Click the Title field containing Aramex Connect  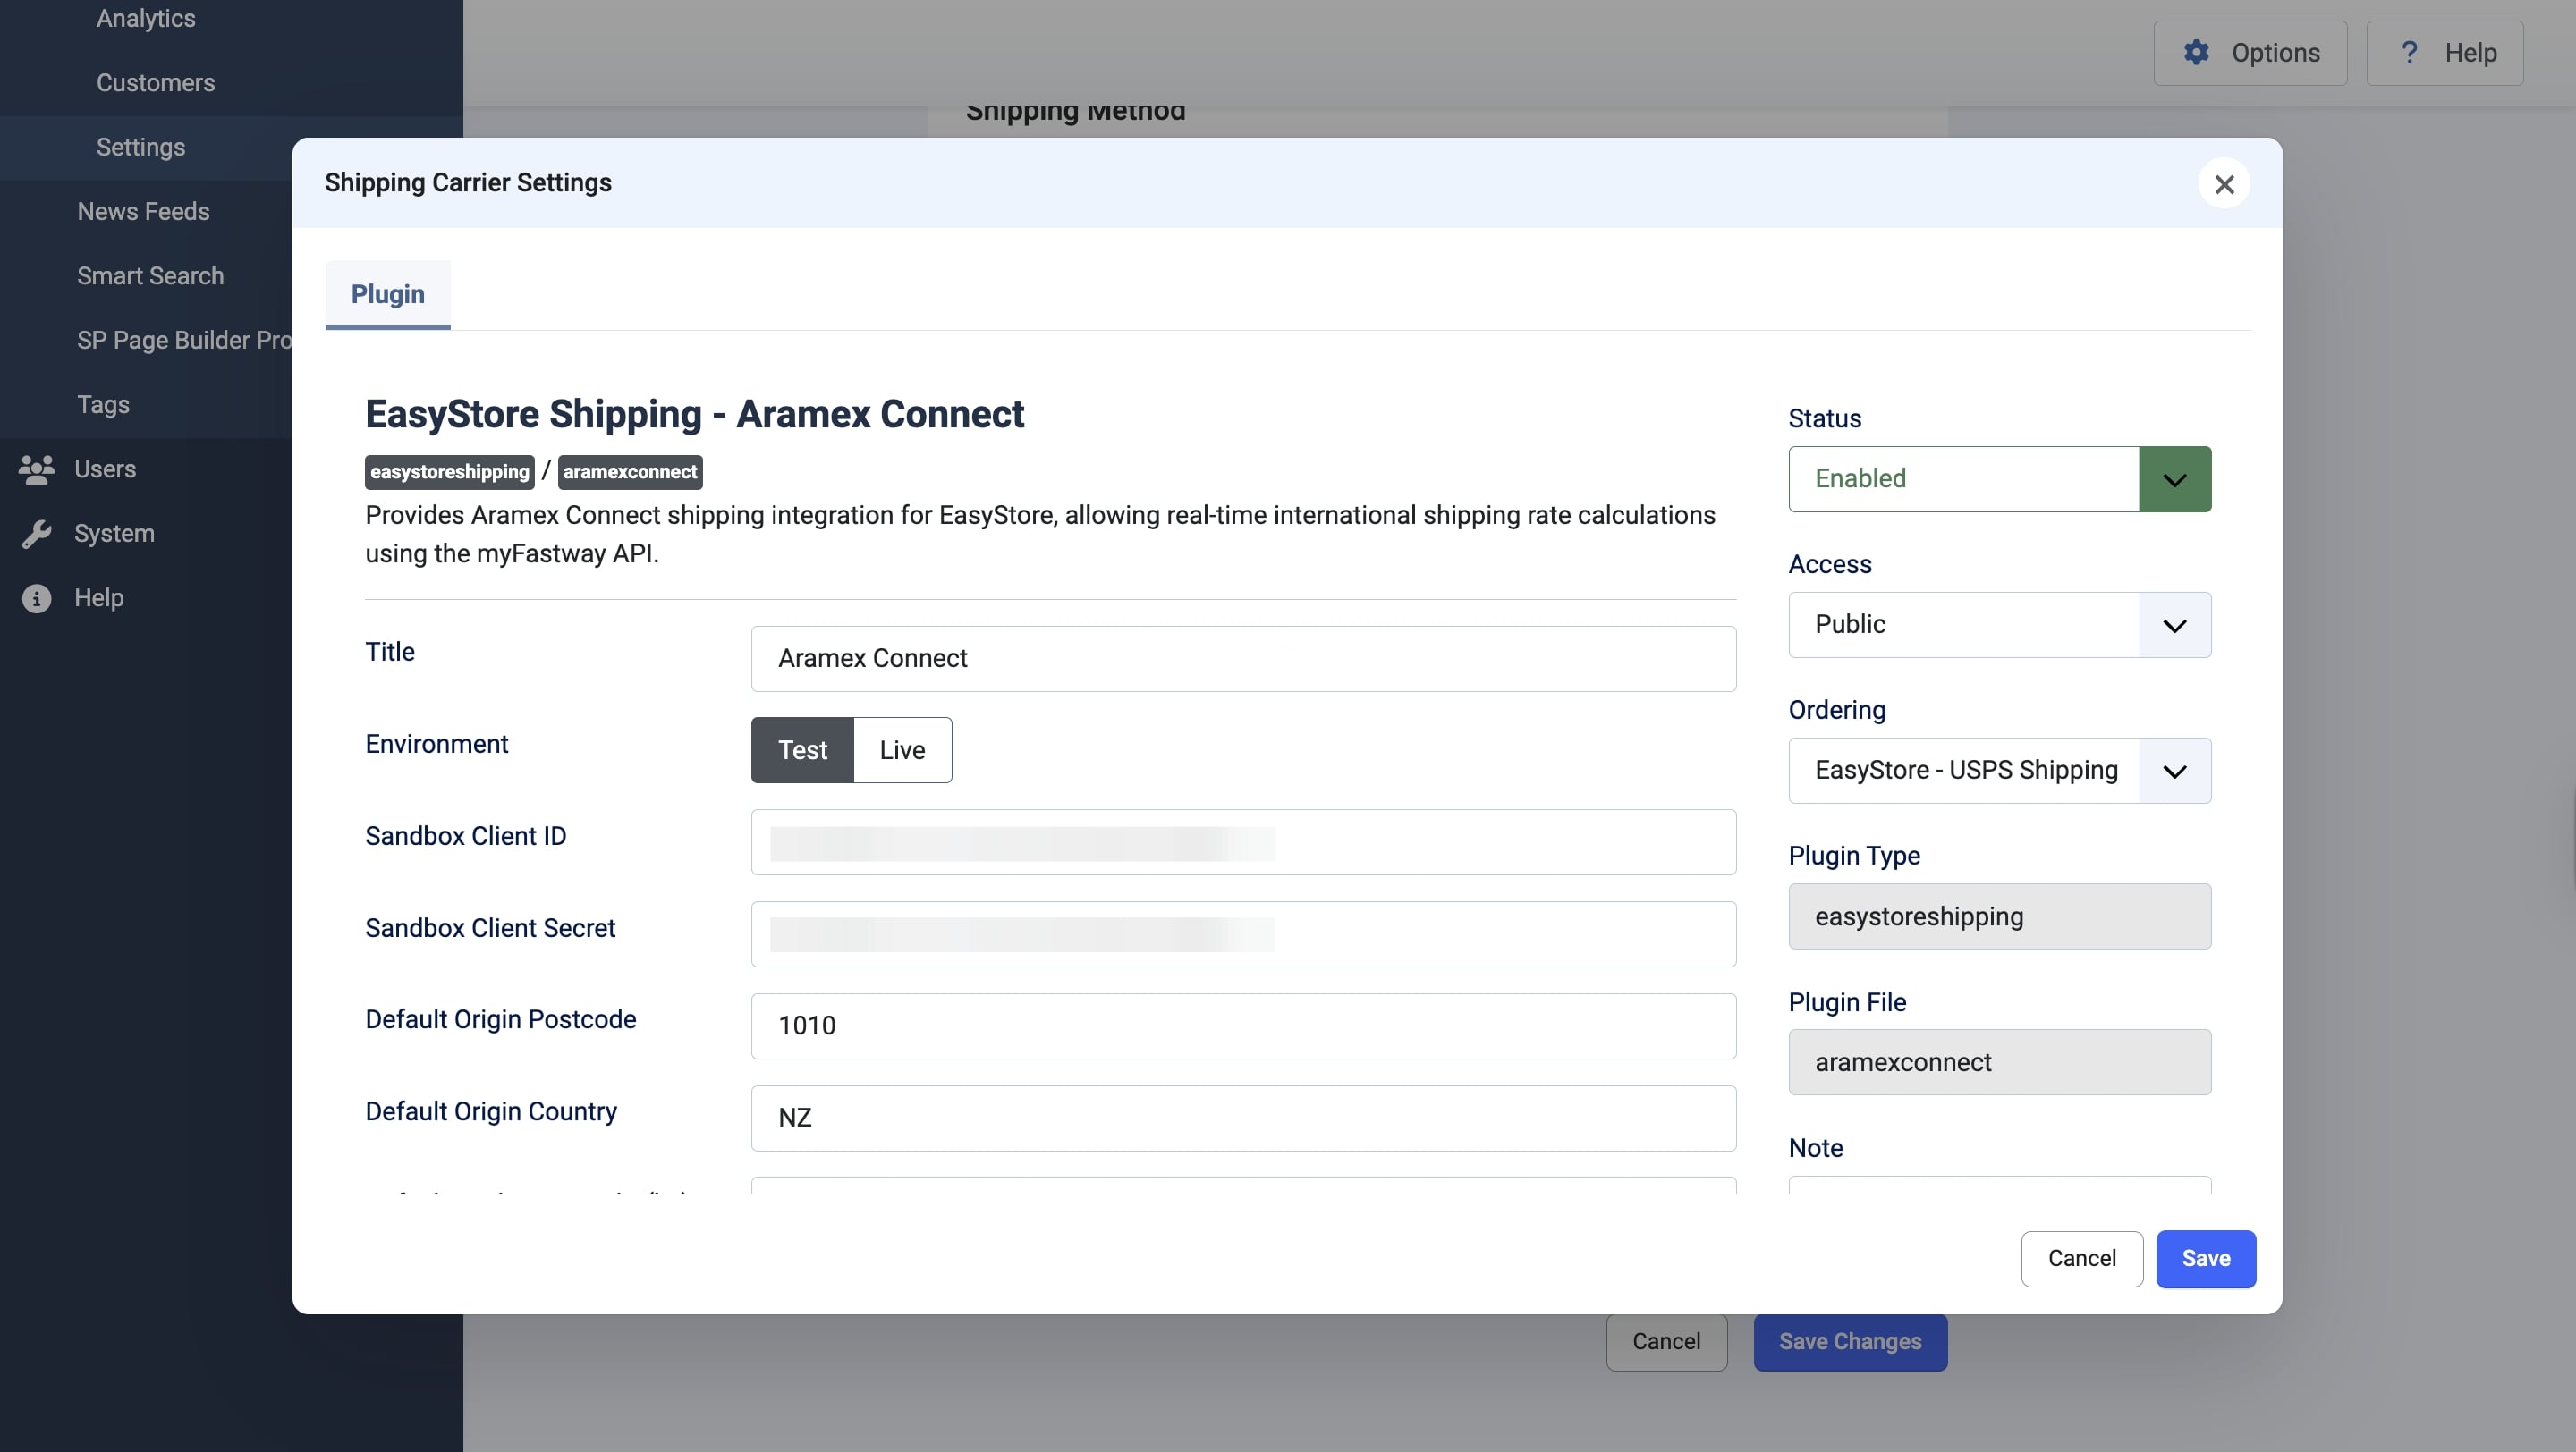(x=1243, y=659)
